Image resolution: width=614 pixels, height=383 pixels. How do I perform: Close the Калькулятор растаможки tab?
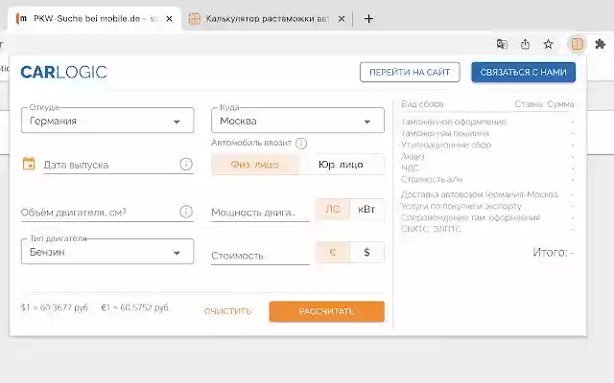click(342, 19)
